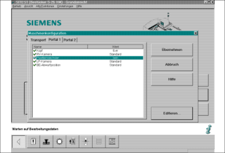Open the Betrieb menu
The height and width of the screenshot is (153, 225).
click(x=17, y=6)
